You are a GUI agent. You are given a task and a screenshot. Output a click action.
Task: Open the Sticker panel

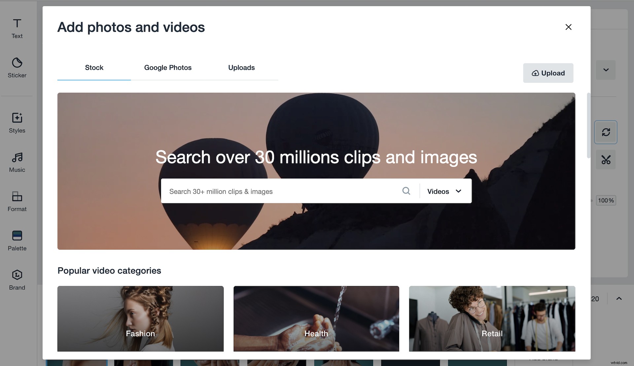(17, 67)
